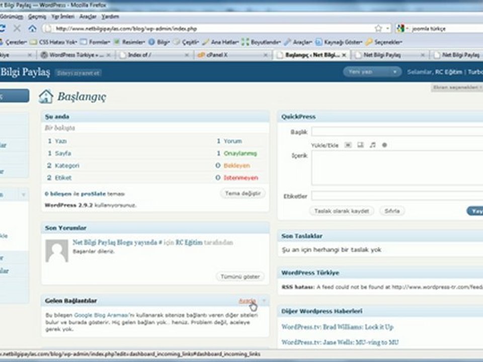Click the Başlangıç house icon

[x=46, y=97]
